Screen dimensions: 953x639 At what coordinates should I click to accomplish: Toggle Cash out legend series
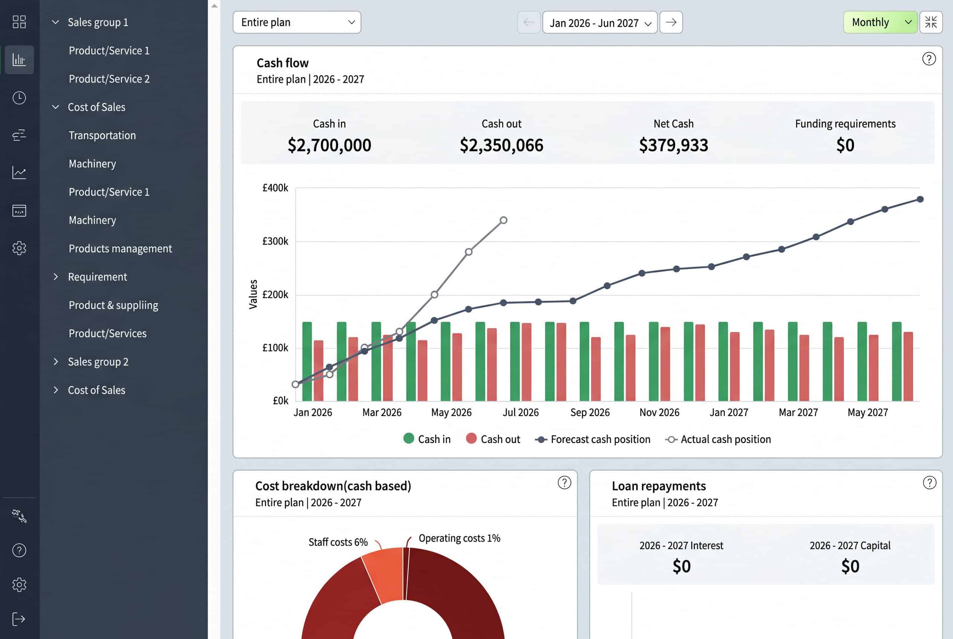coord(493,439)
